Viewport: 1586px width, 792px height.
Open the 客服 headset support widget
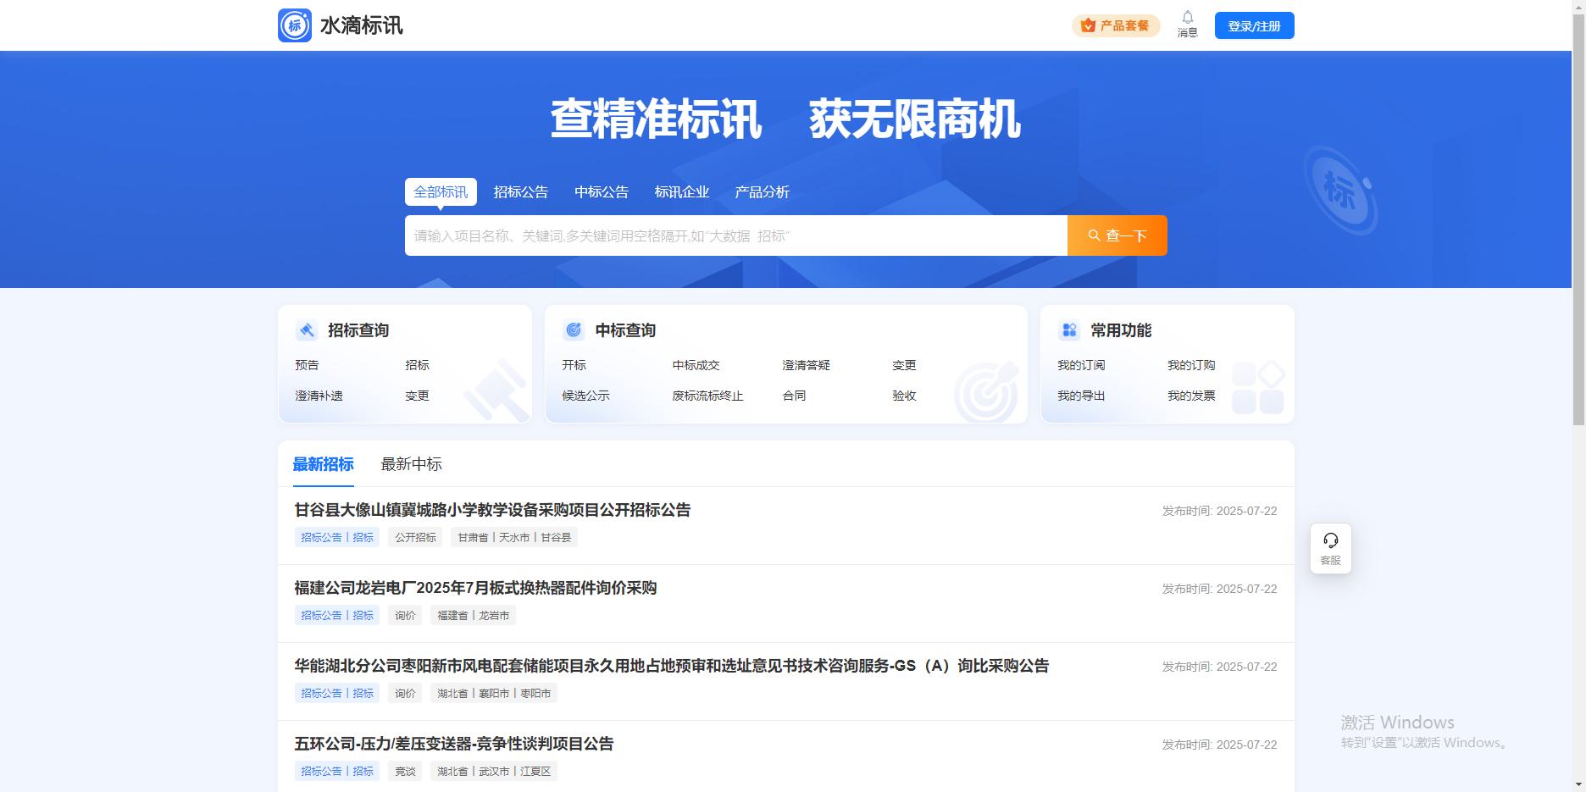click(x=1330, y=548)
